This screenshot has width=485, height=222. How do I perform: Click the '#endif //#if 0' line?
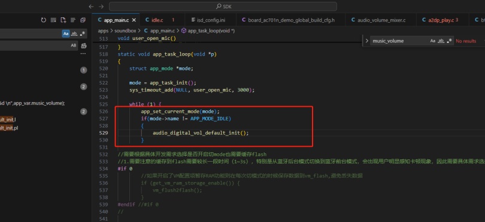coord(138,205)
